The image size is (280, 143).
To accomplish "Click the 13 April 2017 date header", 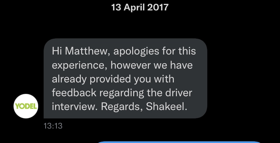I will (140, 7).
